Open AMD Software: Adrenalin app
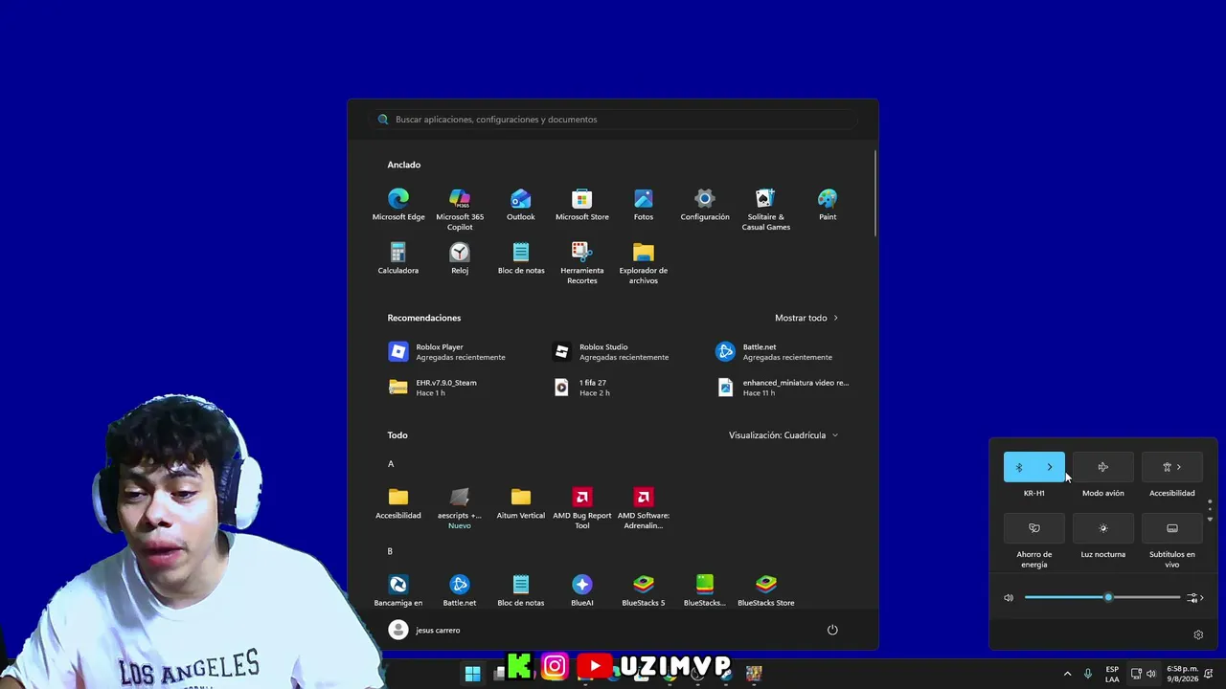The image size is (1226, 689). [644, 508]
